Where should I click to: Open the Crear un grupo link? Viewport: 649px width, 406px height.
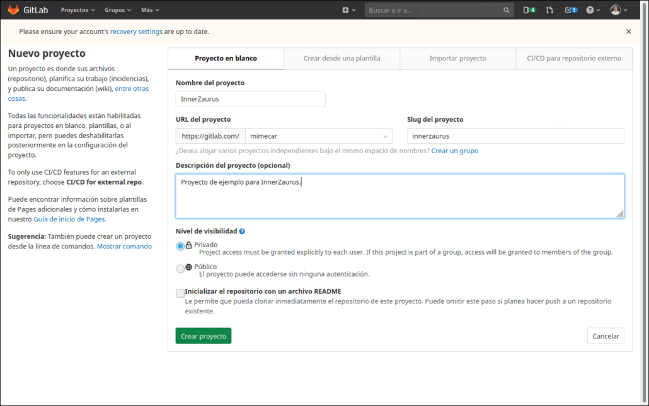click(x=454, y=151)
